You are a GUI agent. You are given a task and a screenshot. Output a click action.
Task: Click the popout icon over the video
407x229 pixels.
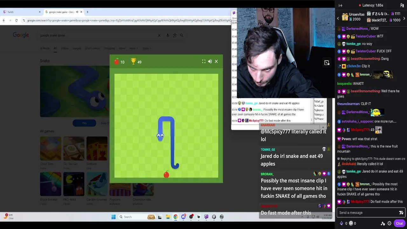coord(327,63)
